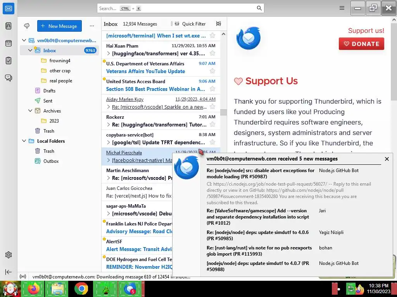This screenshot has height=297, width=397.
Task: Open the Santa Start button
Action: (x=10, y=289)
